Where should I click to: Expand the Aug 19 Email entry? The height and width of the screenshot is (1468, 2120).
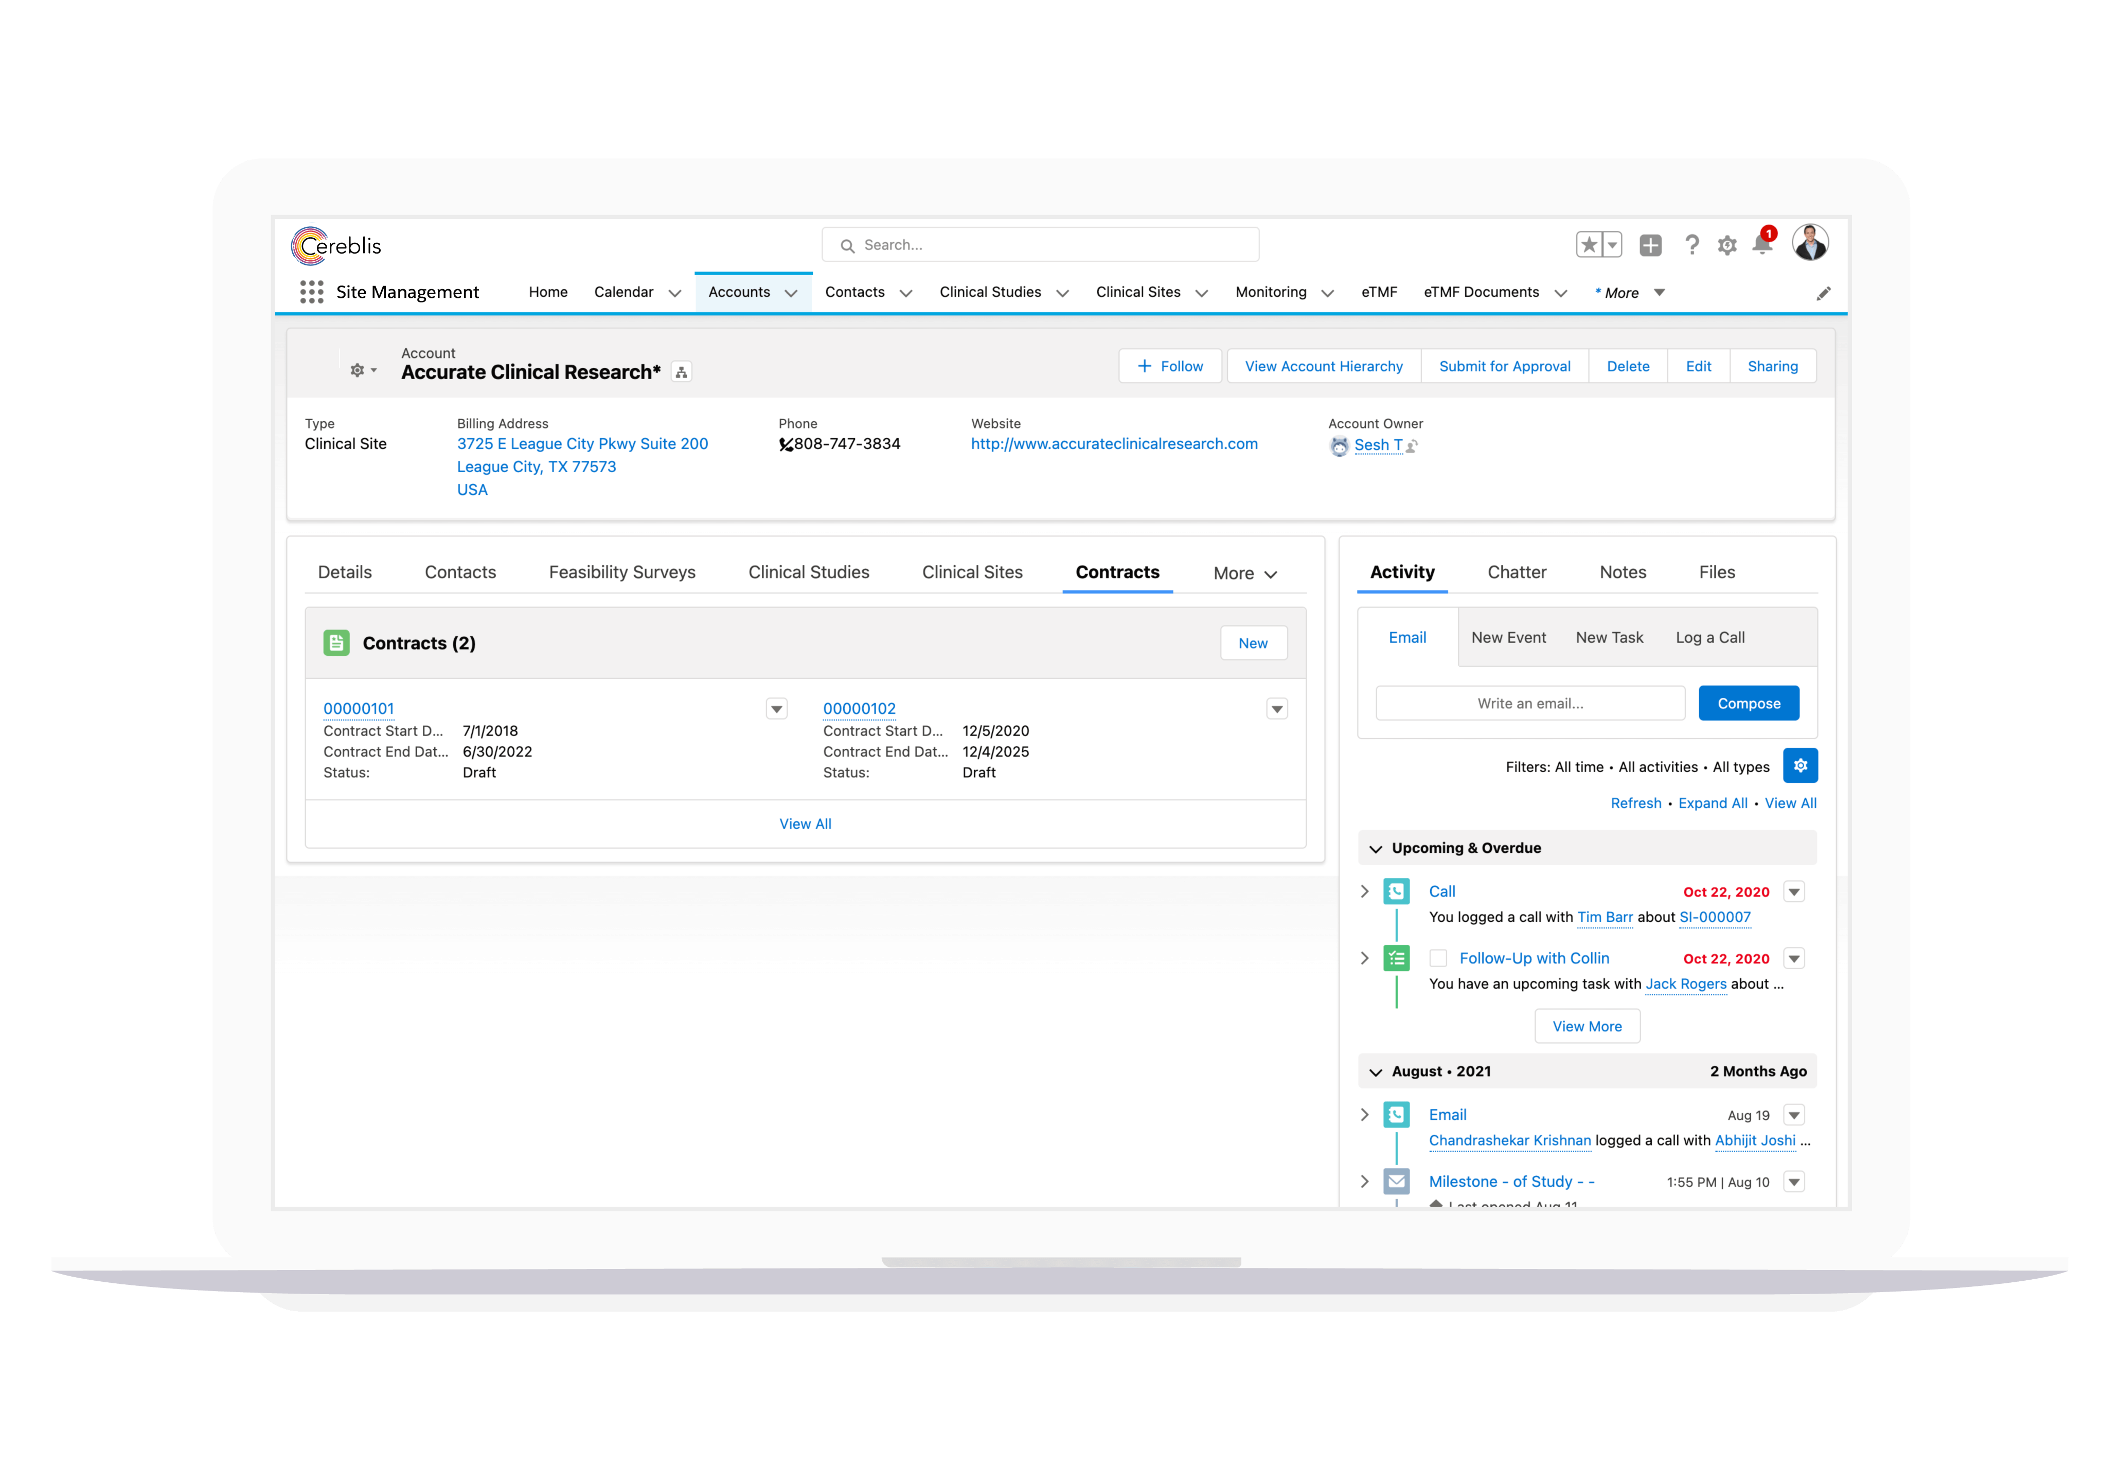point(1365,1115)
